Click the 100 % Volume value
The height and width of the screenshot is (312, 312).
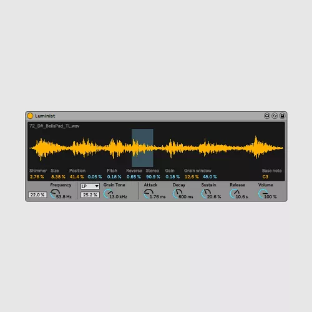click(x=270, y=197)
